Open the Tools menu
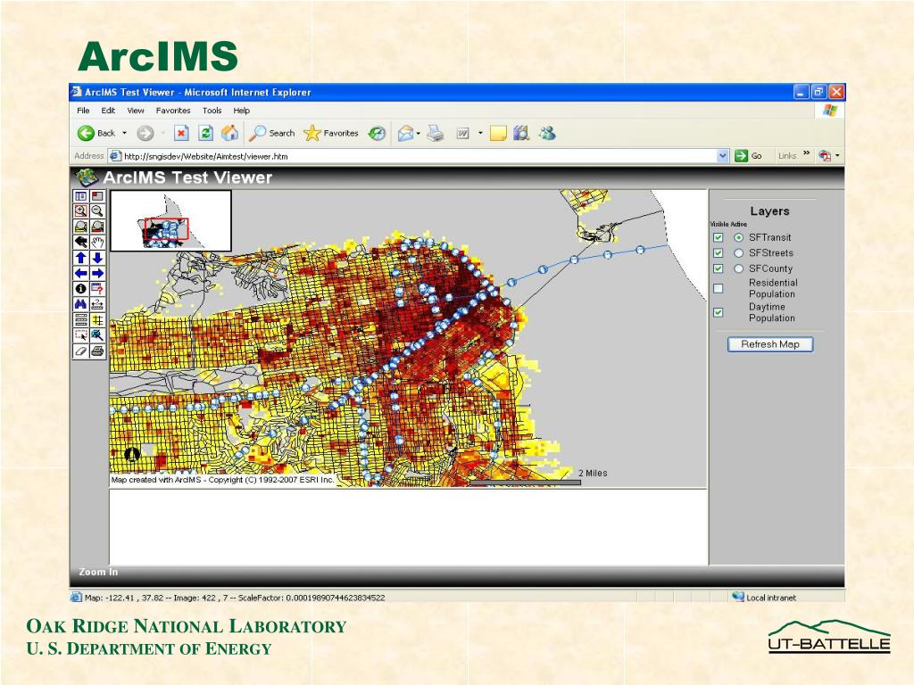The height and width of the screenshot is (685, 914). [212, 110]
